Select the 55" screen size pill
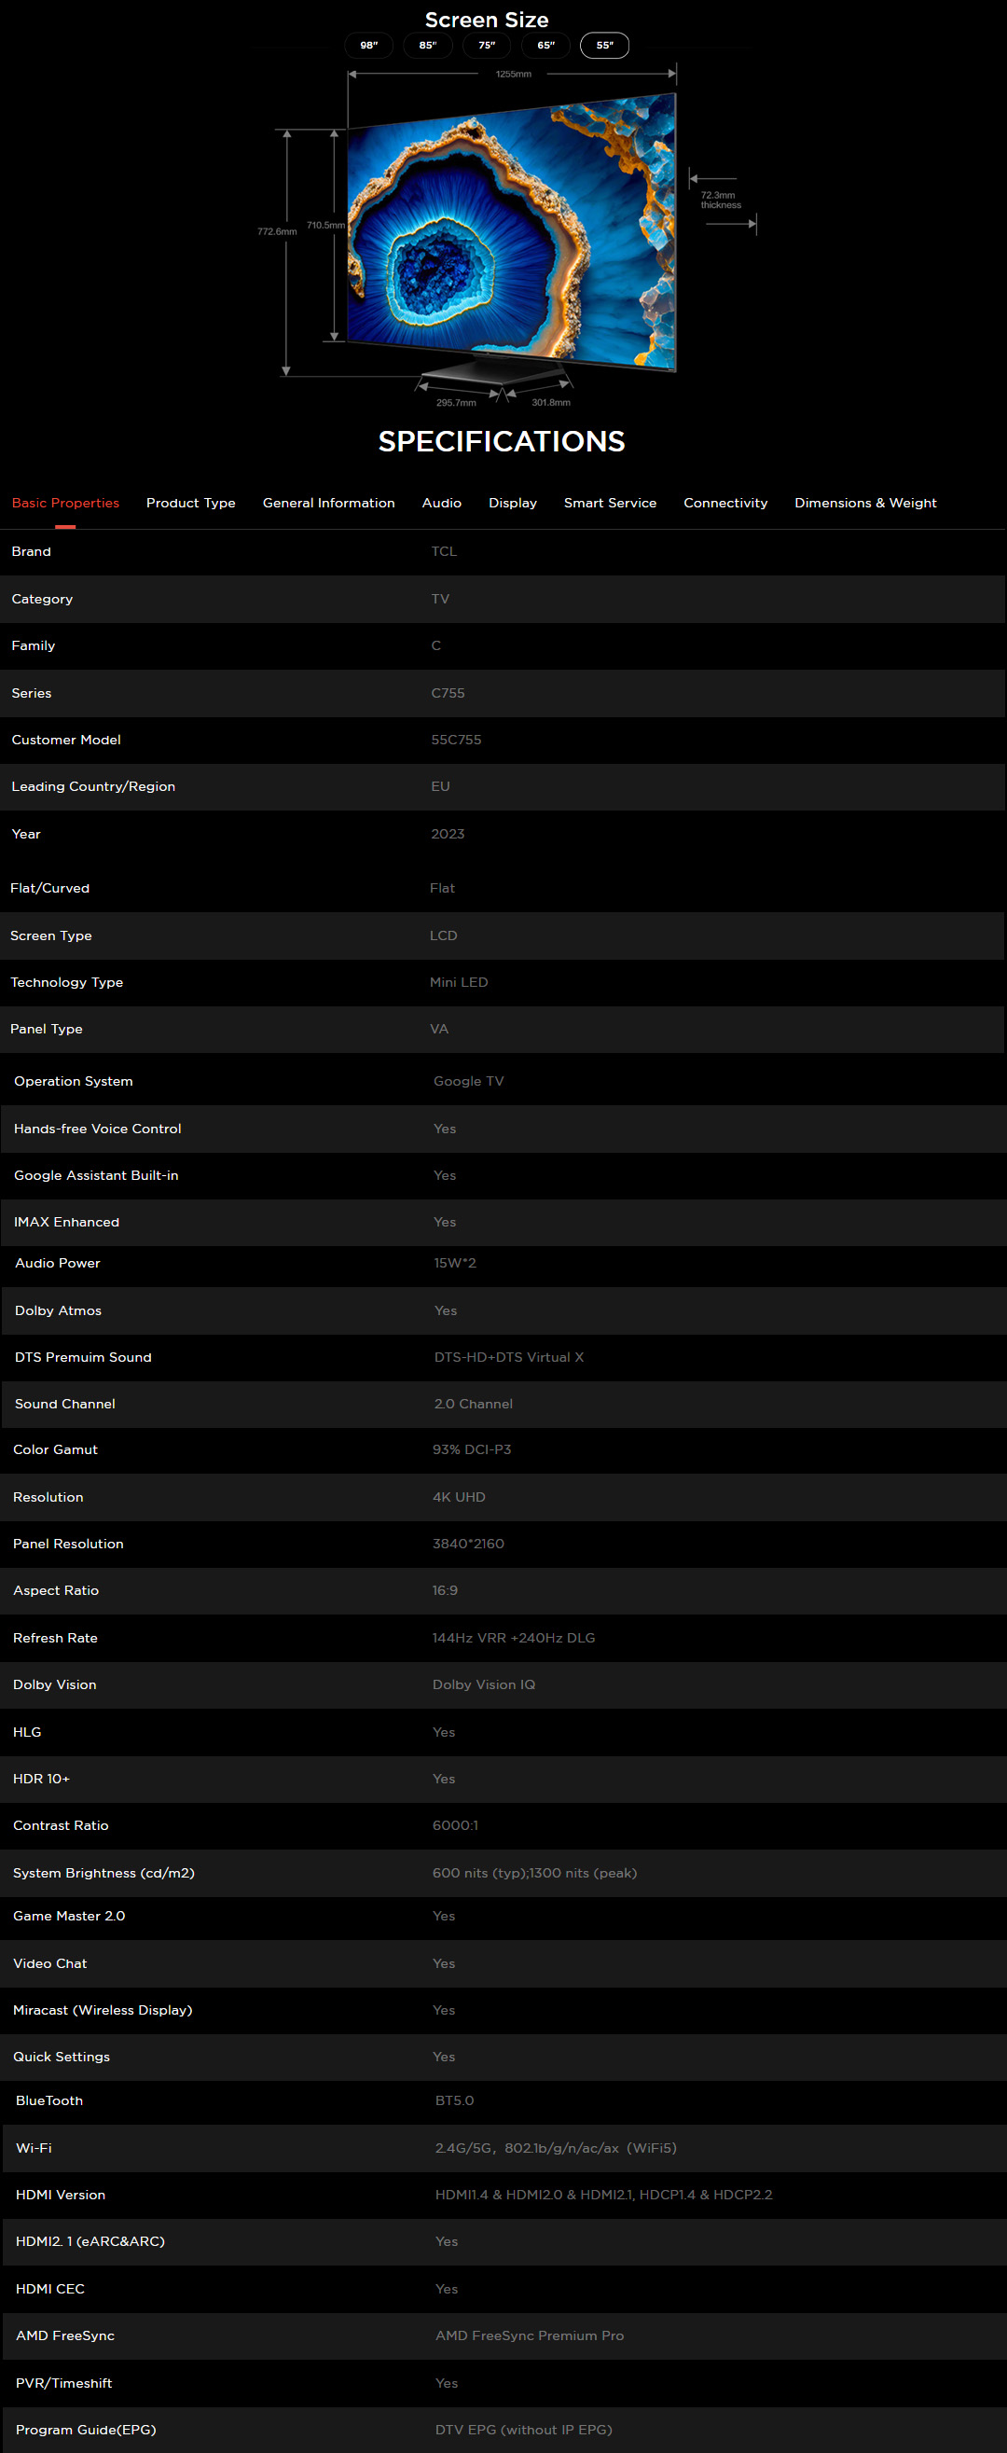The height and width of the screenshot is (2453, 1007). click(604, 45)
